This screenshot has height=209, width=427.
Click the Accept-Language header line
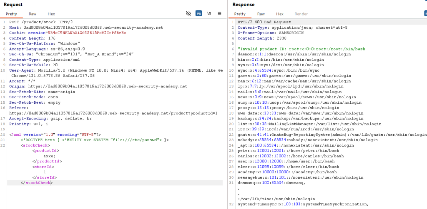pos(47,49)
